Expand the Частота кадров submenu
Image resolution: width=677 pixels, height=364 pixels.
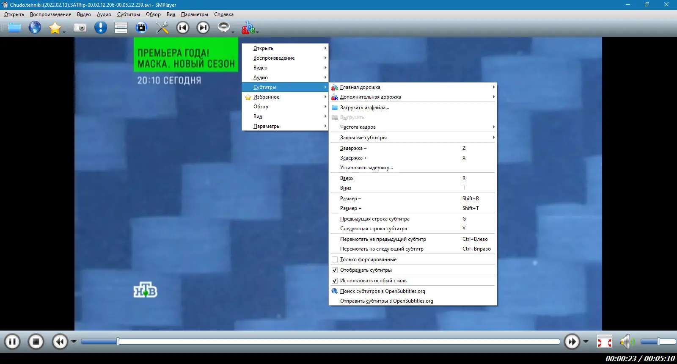(412, 127)
